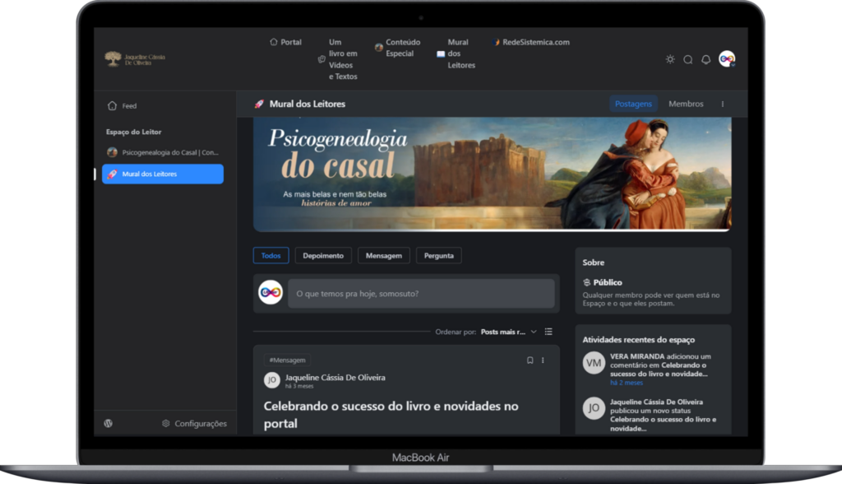Open search with the magnifier icon
The image size is (842, 484).
click(x=688, y=59)
